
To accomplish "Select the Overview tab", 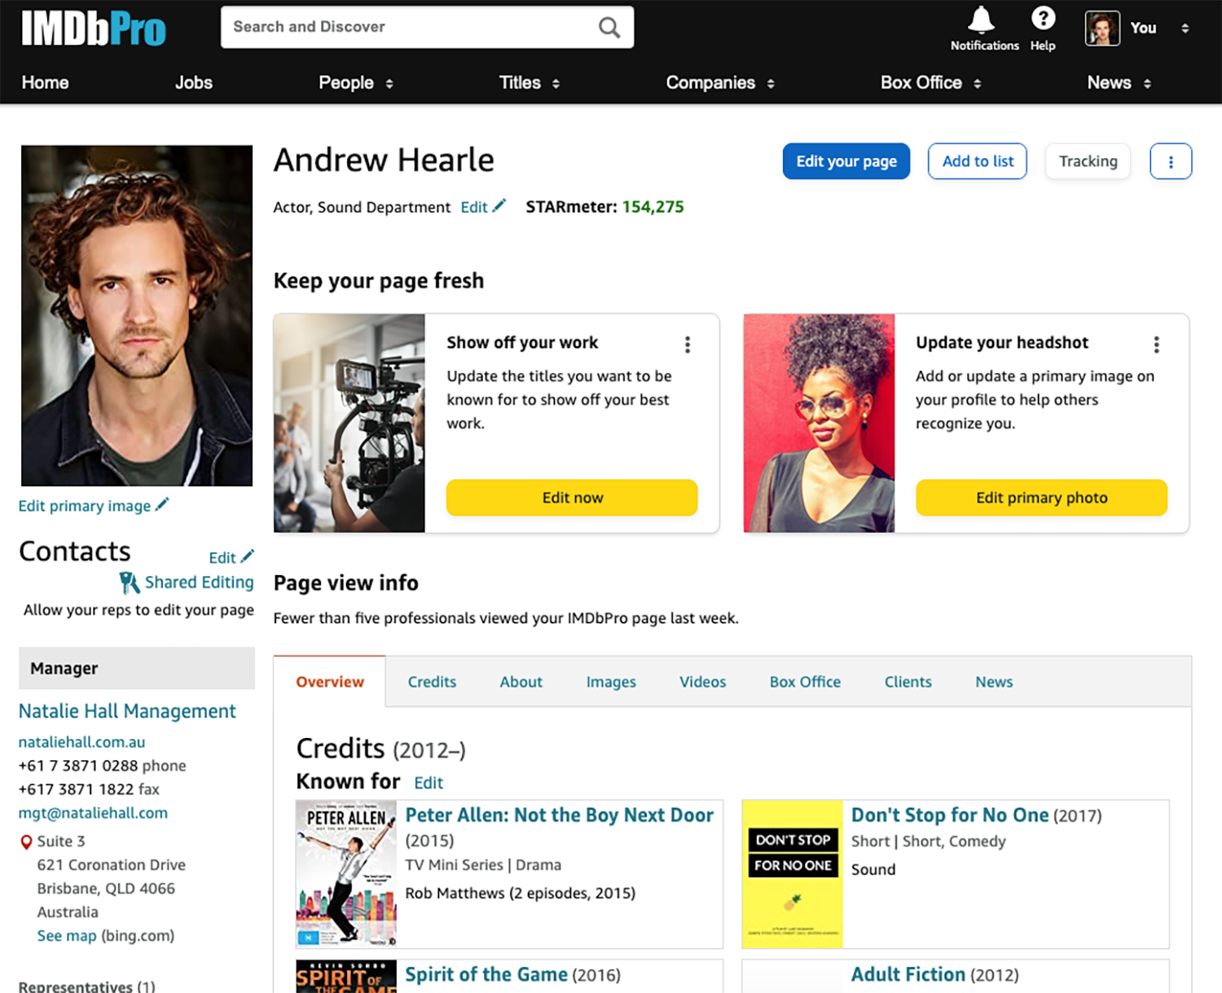I will pos(329,682).
